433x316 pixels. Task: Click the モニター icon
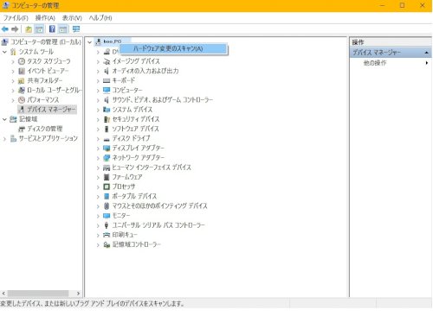click(107, 216)
